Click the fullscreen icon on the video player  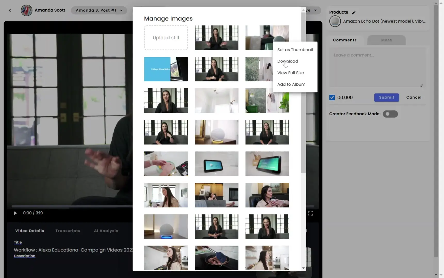(311, 213)
